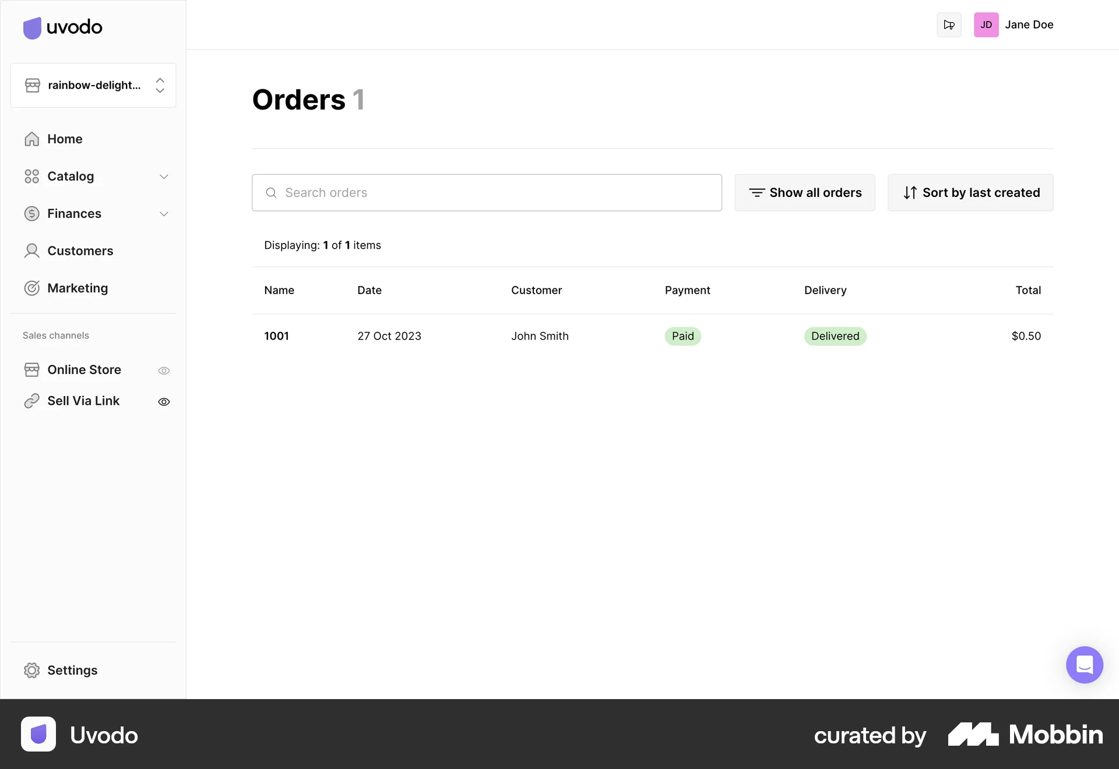
Task: Click the Paid payment status badge
Action: tap(682, 336)
